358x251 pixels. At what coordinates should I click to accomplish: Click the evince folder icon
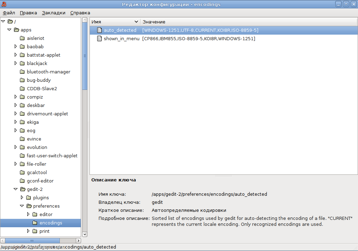(22, 139)
